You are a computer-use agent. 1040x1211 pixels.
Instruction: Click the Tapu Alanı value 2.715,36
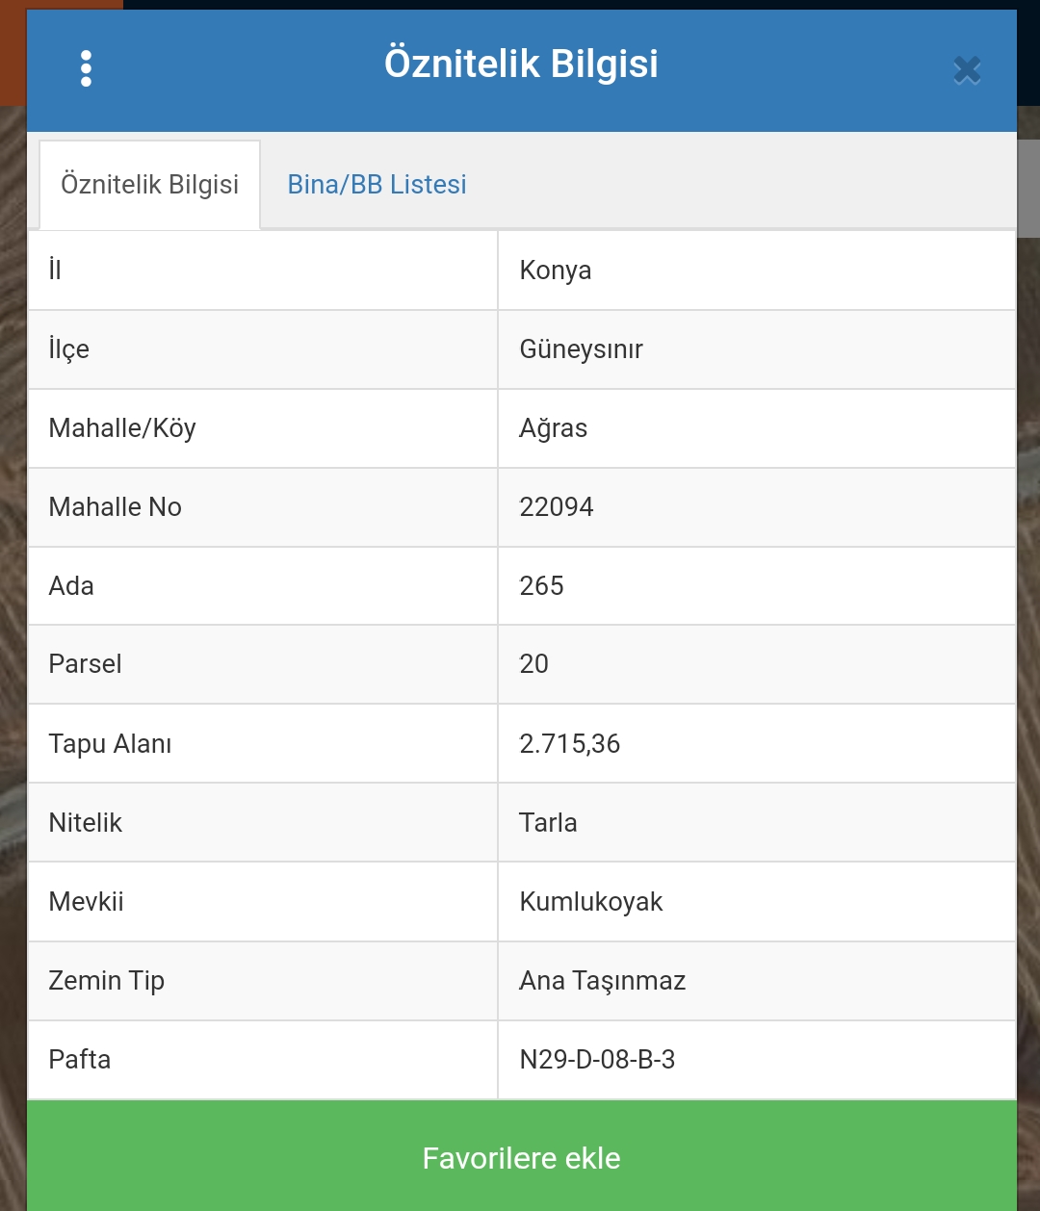[x=569, y=744]
